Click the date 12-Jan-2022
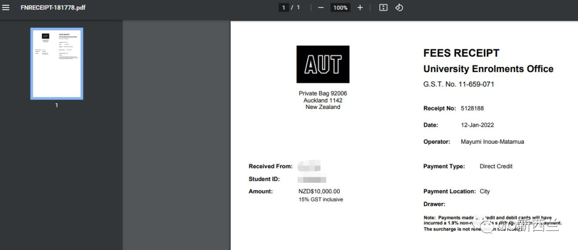Viewport: 578px width, 250px height. tap(477, 125)
